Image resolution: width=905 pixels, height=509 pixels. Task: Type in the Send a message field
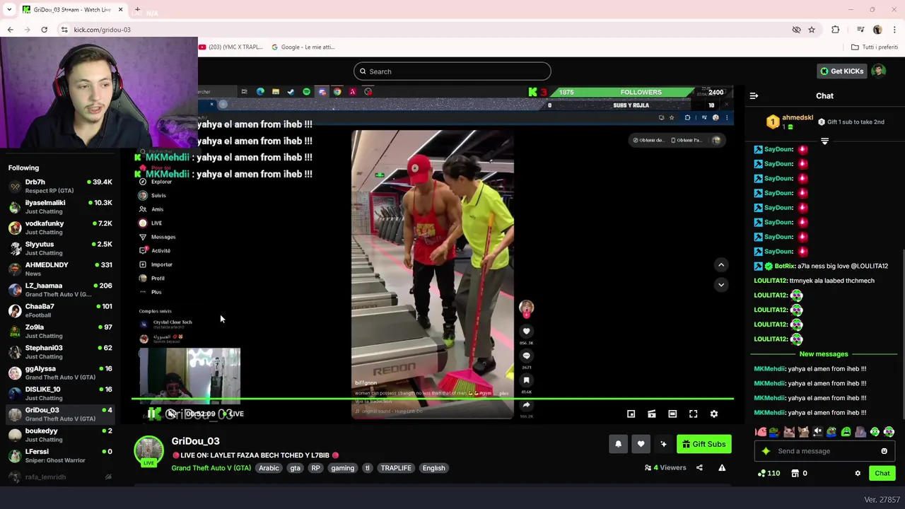[x=824, y=451]
